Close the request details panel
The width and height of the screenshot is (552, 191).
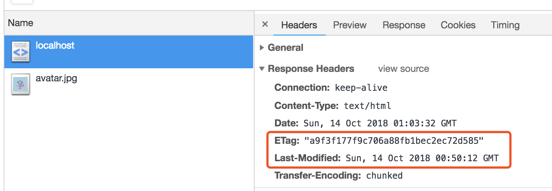pyautogui.click(x=265, y=24)
